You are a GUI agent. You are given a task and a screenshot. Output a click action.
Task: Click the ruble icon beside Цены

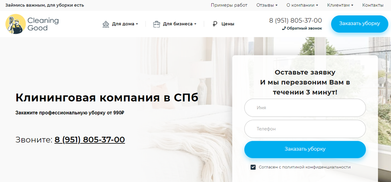point(215,24)
